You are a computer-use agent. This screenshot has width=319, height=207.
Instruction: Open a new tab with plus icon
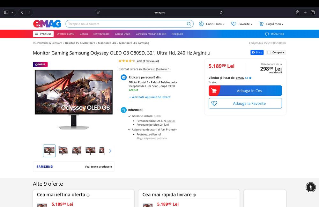click(305, 12)
